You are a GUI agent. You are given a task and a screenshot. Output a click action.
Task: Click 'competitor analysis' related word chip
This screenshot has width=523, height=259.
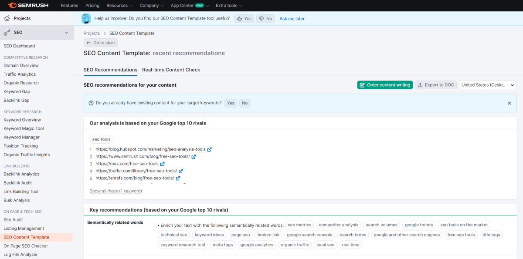pyautogui.click(x=339, y=225)
